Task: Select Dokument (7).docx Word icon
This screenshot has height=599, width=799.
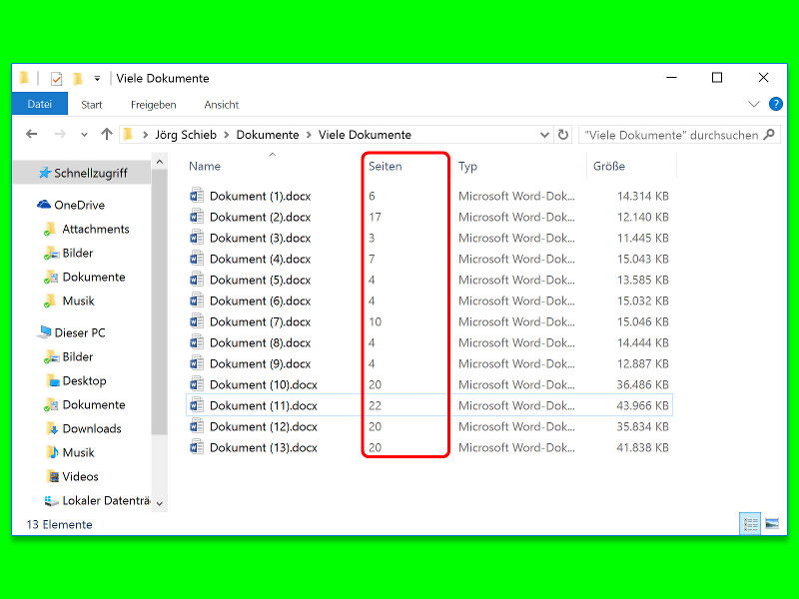Action: tap(196, 321)
